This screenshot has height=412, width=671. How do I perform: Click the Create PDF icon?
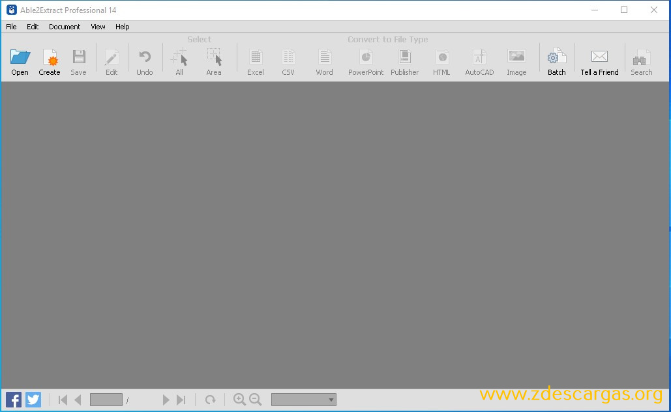click(x=50, y=58)
